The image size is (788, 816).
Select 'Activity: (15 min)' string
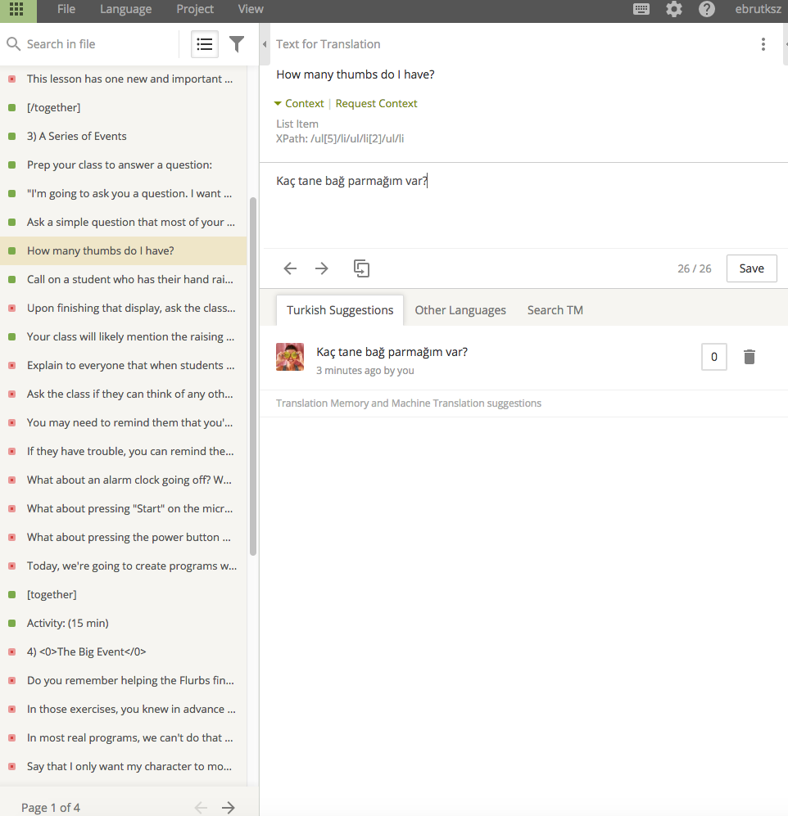(124, 623)
